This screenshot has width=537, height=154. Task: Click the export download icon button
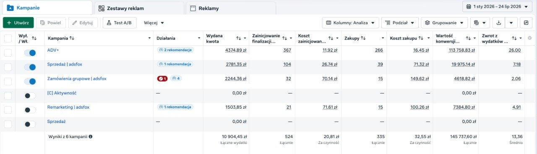click(x=499, y=23)
